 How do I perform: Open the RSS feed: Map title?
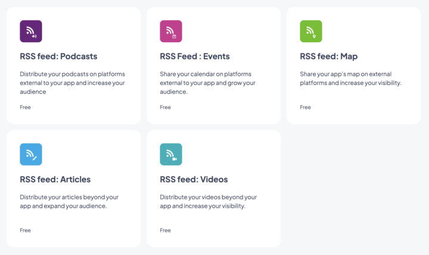(x=329, y=56)
